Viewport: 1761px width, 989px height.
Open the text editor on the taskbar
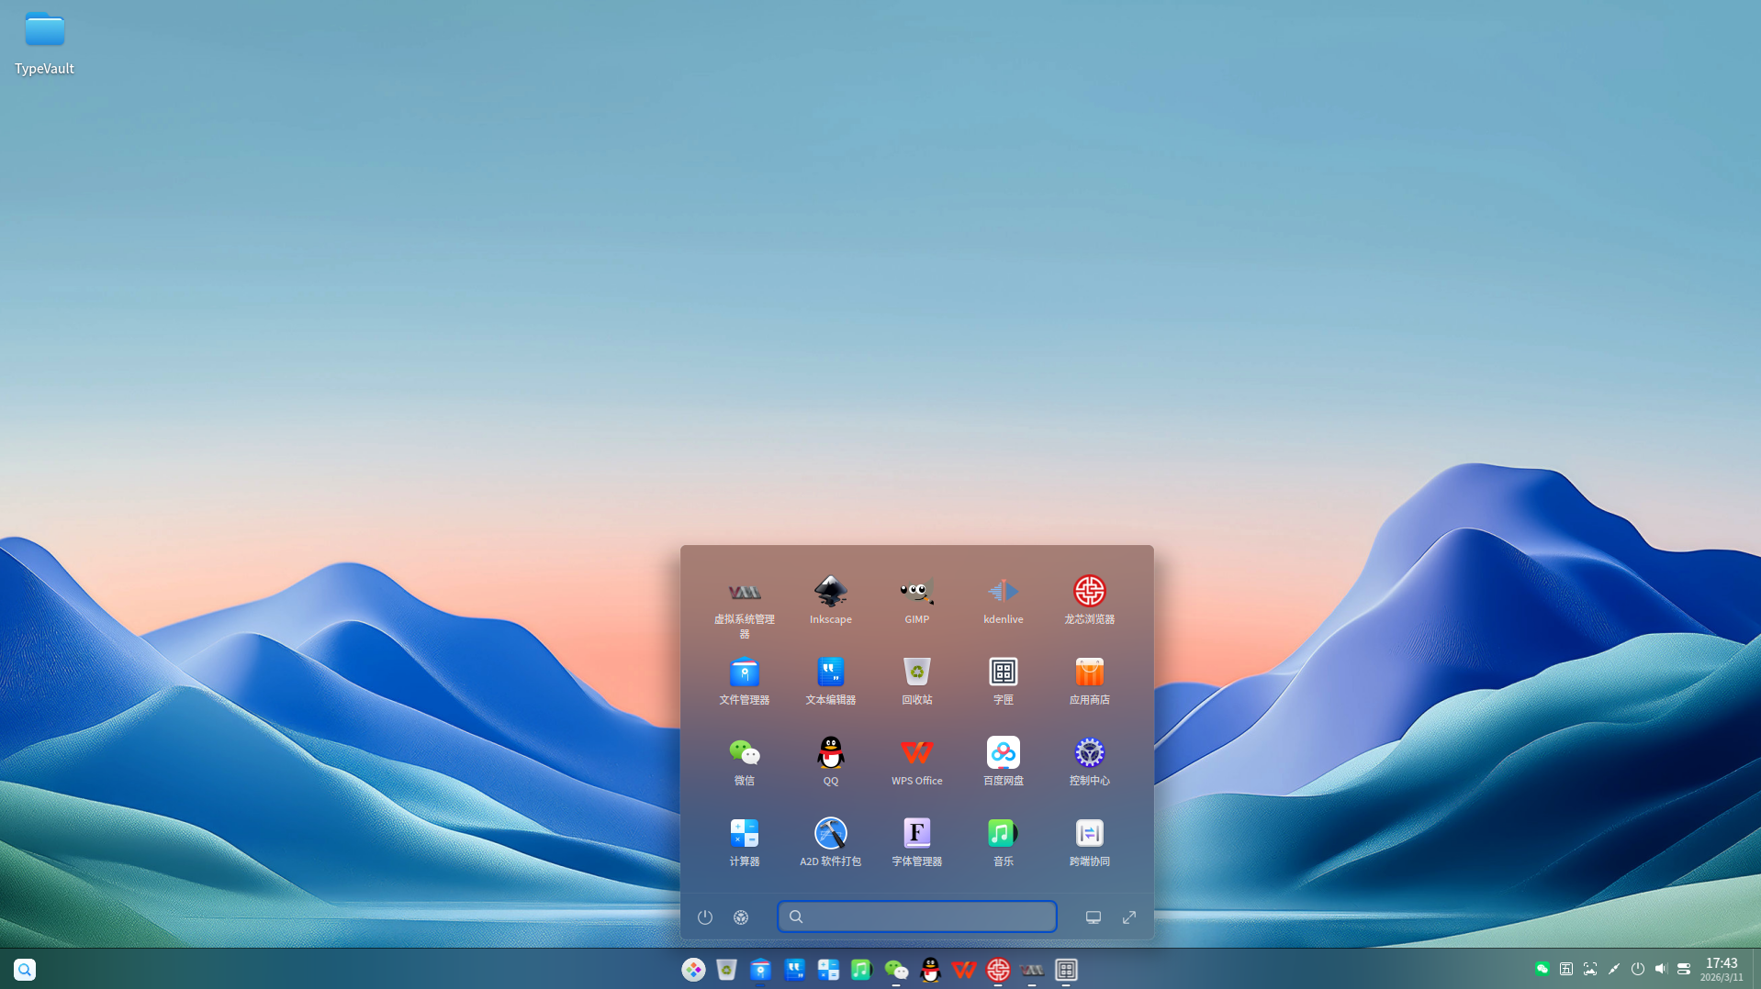point(794,969)
